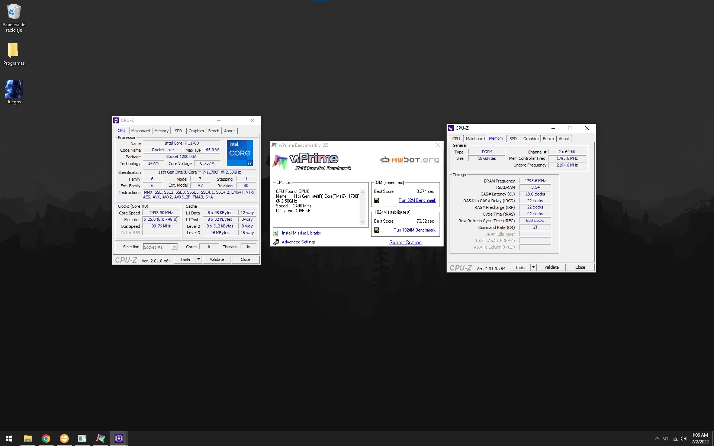Click Tools button in left CPU-Z
Image resolution: width=714 pixels, height=446 pixels.
[185, 259]
